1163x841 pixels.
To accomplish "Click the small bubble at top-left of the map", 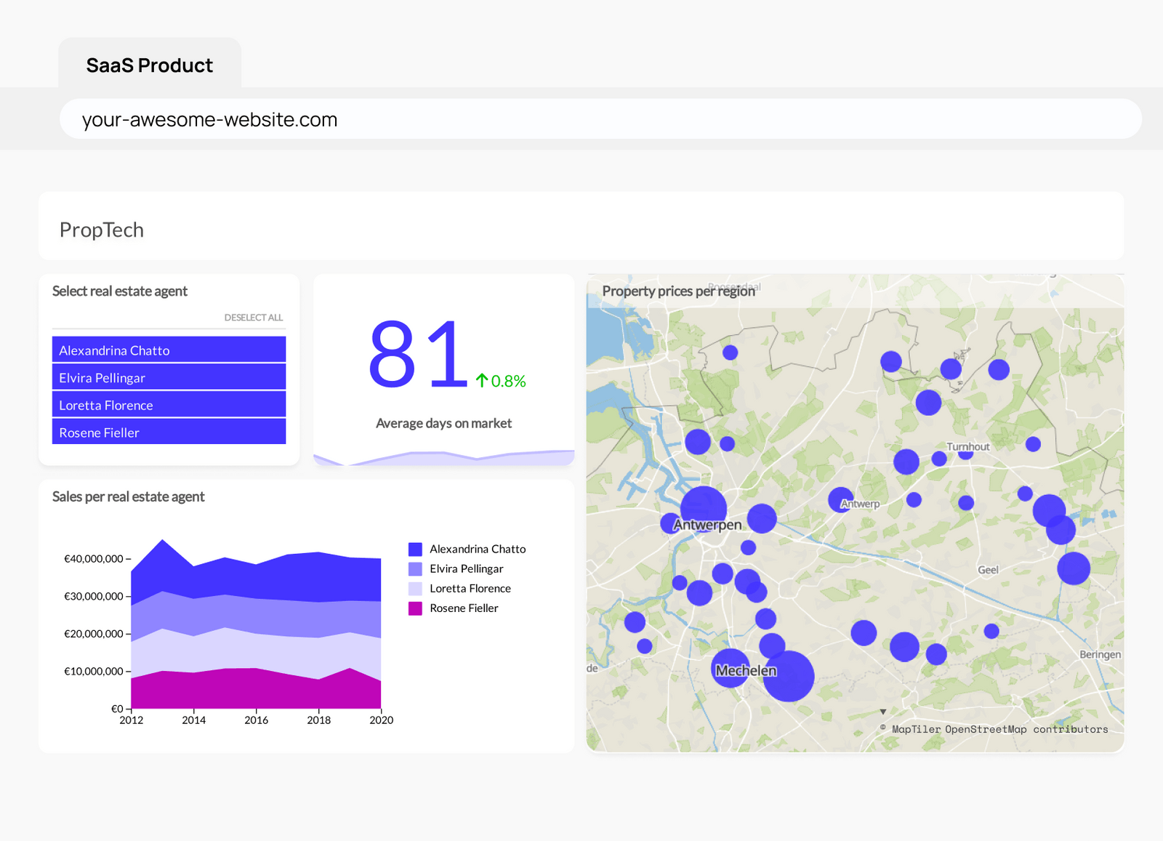I will pyautogui.click(x=731, y=352).
